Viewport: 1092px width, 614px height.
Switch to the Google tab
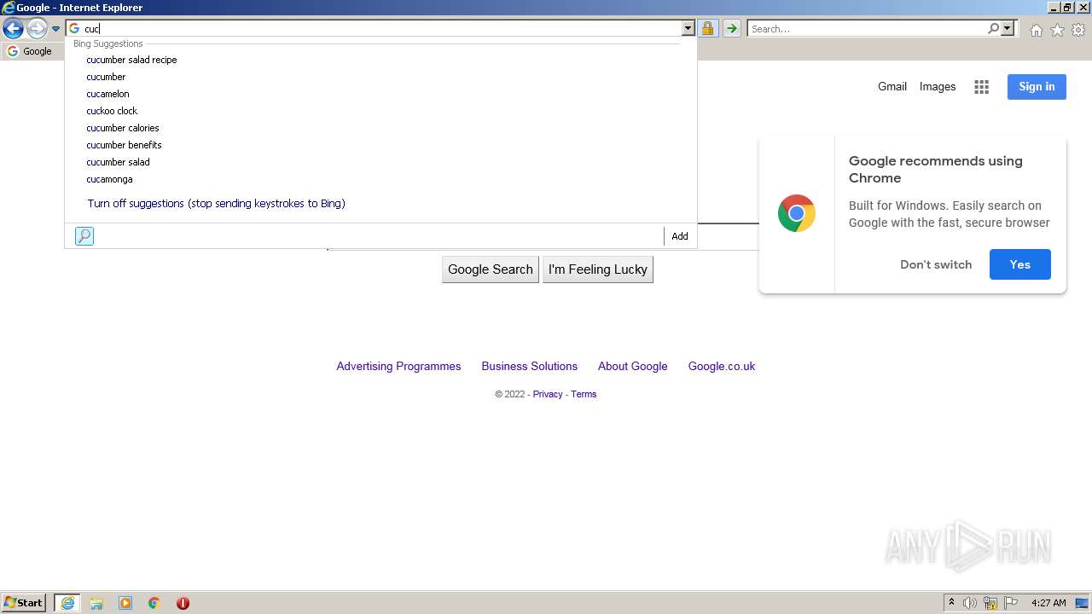(32, 51)
